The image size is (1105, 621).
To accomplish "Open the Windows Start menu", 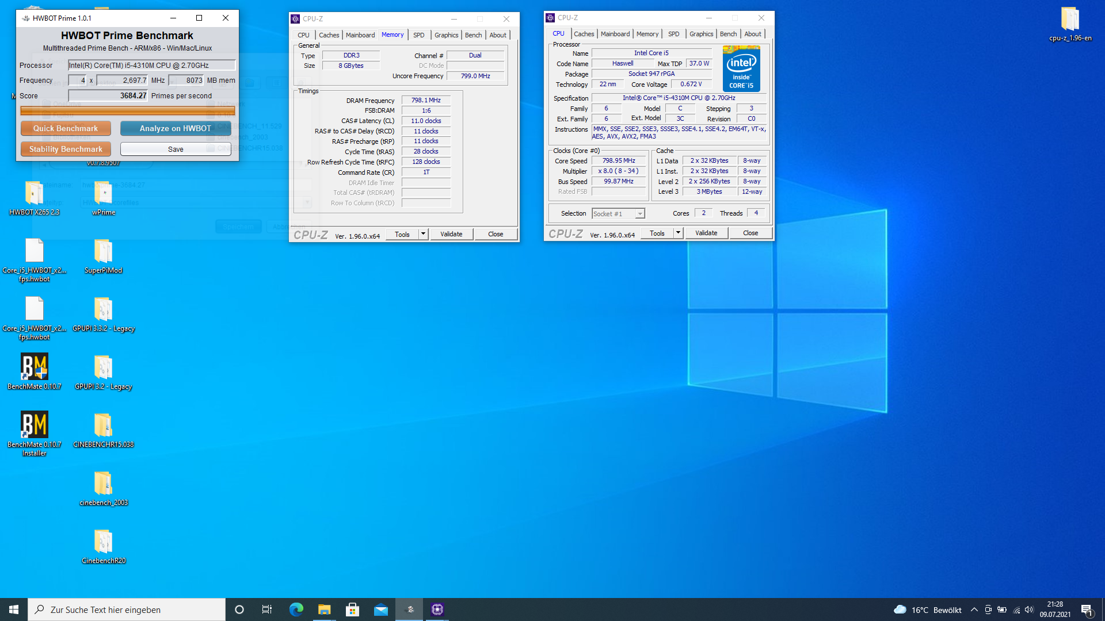I will pyautogui.click(x=14, y=609).
